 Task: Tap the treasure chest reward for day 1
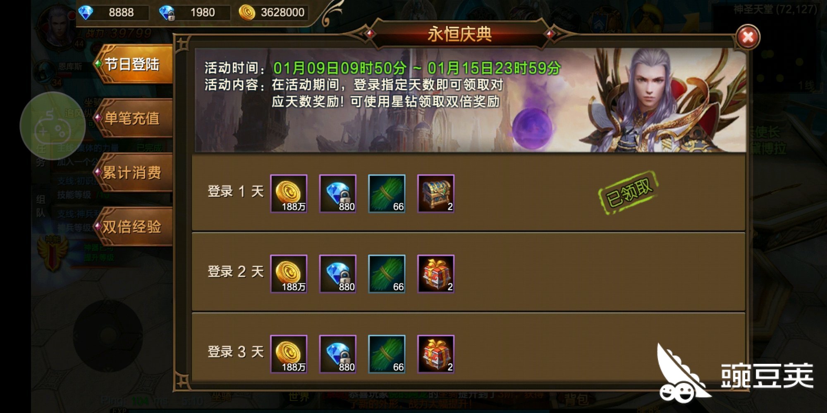click(x=436, y=194)
